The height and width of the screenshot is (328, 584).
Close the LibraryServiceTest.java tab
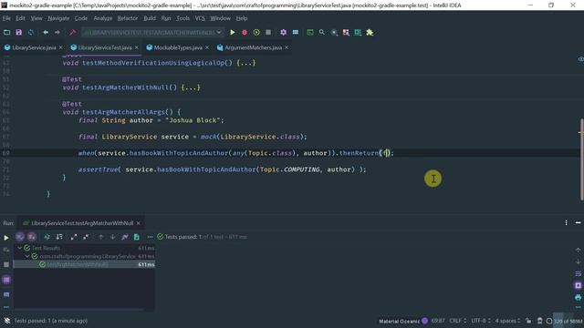(x=137, y=47)
